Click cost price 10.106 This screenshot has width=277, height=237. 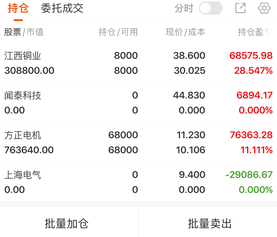pyautogui.click(x=191, y=150)
